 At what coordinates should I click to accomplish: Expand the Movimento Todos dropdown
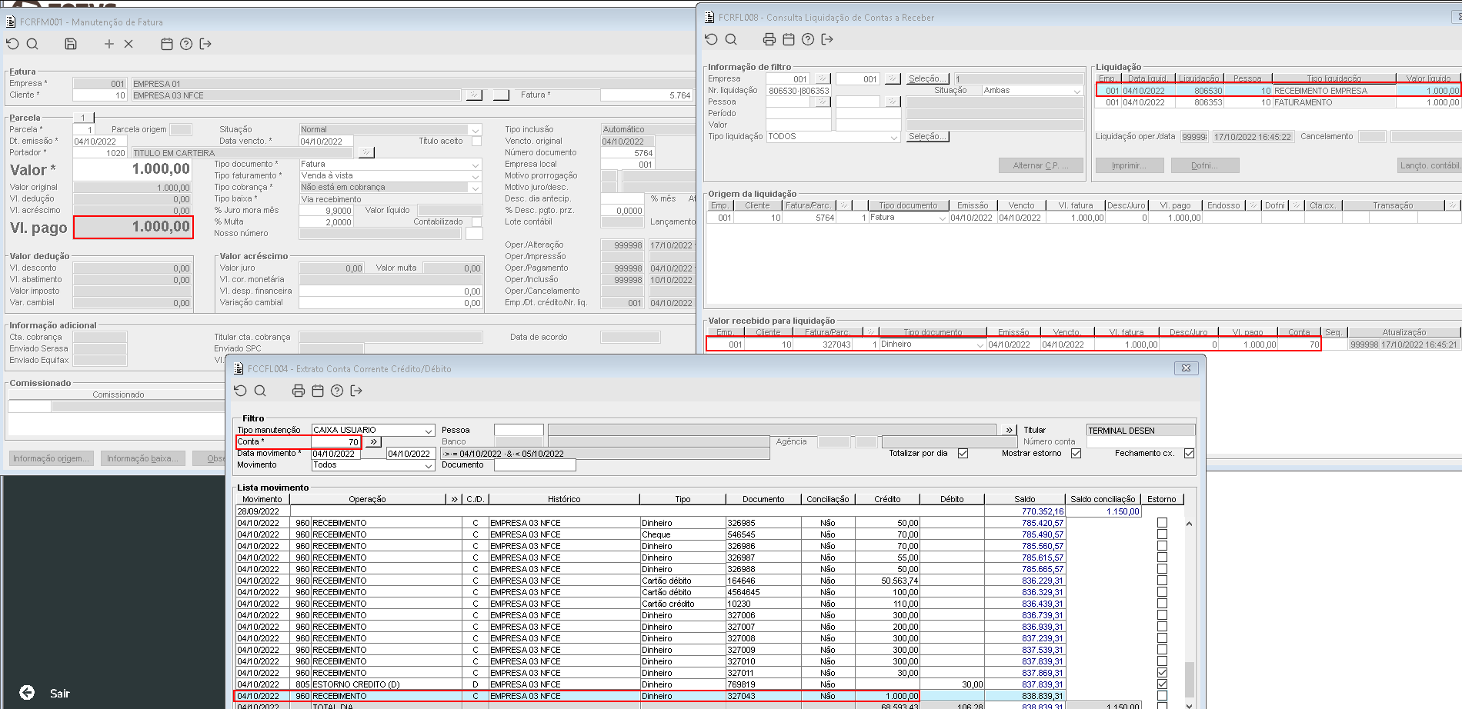[429, 465]
